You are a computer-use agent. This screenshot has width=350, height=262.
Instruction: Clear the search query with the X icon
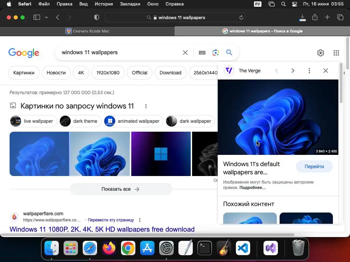[x=185, y=53]
